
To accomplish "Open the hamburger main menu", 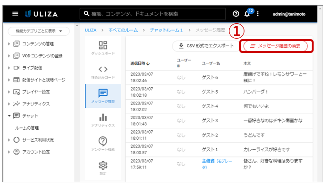I will [15, 14].
